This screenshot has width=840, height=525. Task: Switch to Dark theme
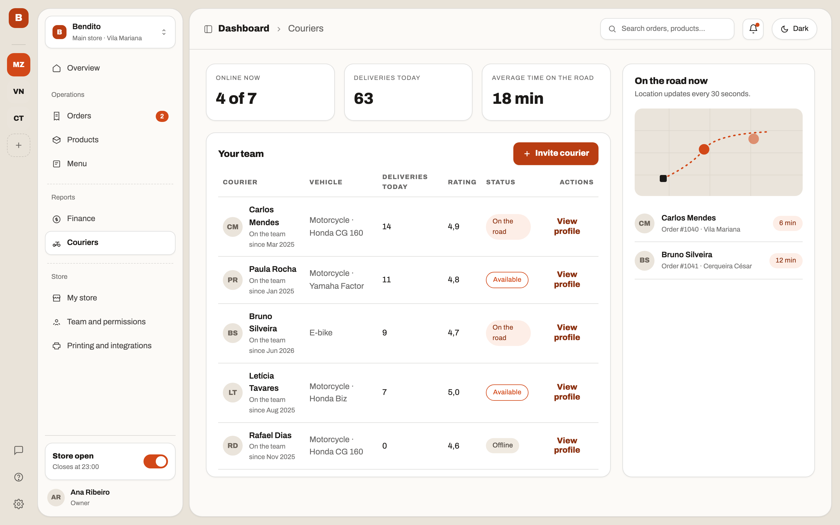tap(794, 29)
